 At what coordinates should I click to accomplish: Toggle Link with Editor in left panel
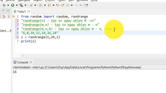tap(4, 17)
